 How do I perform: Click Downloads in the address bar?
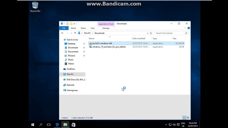click(99, 33)
